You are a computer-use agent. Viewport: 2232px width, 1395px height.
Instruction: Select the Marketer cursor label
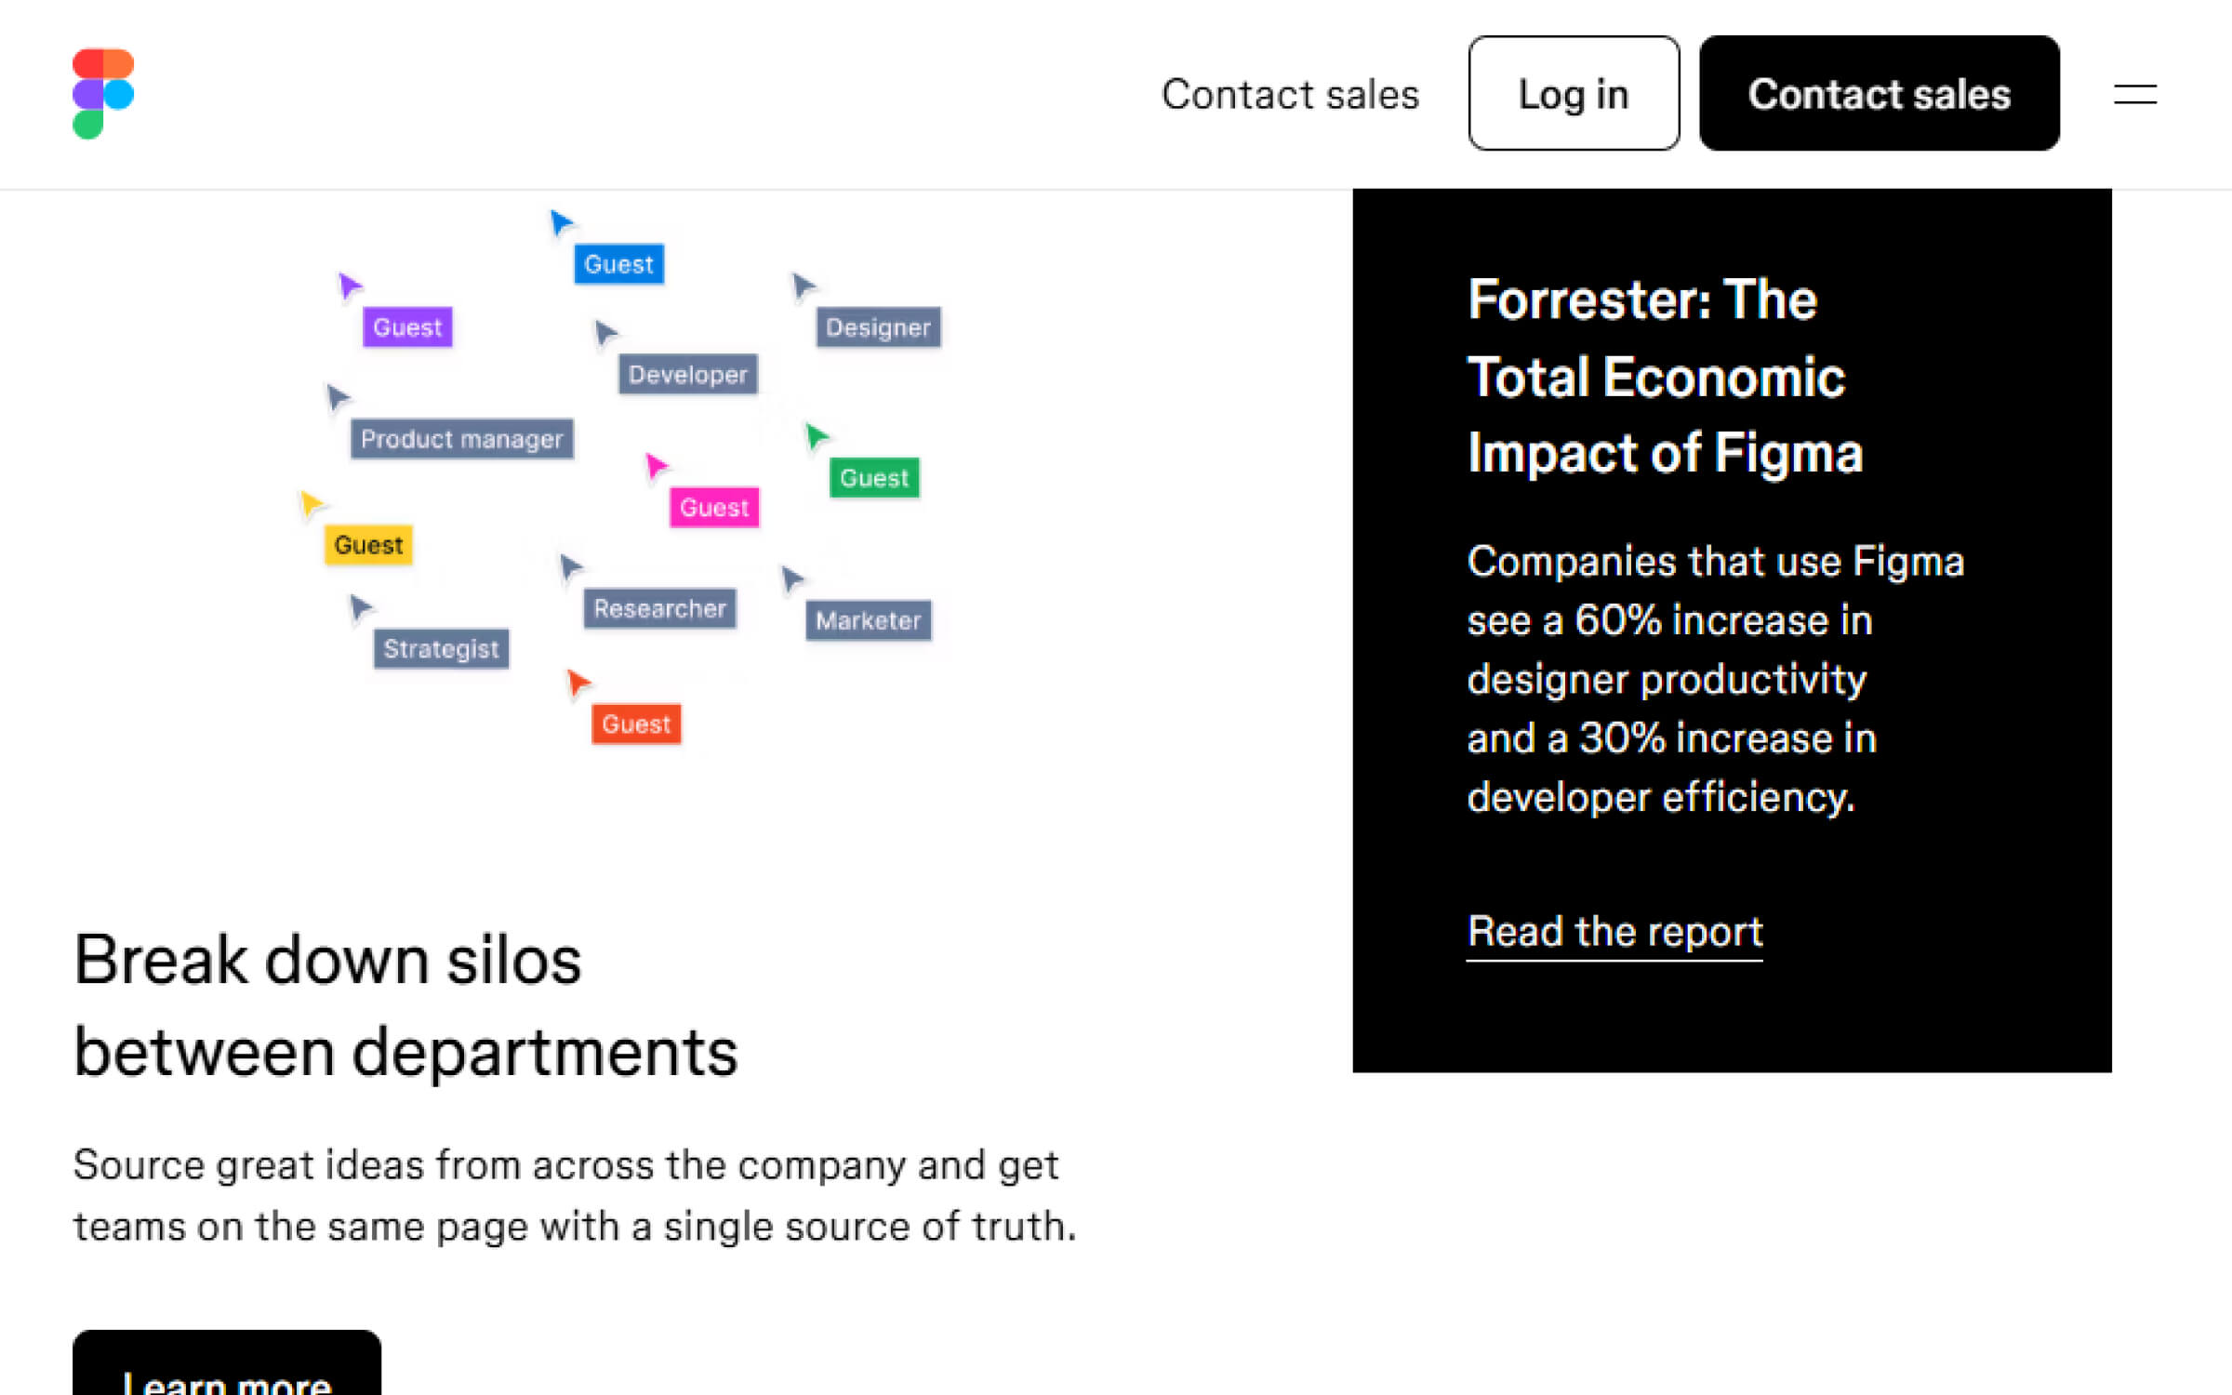(x=867, y=620)
